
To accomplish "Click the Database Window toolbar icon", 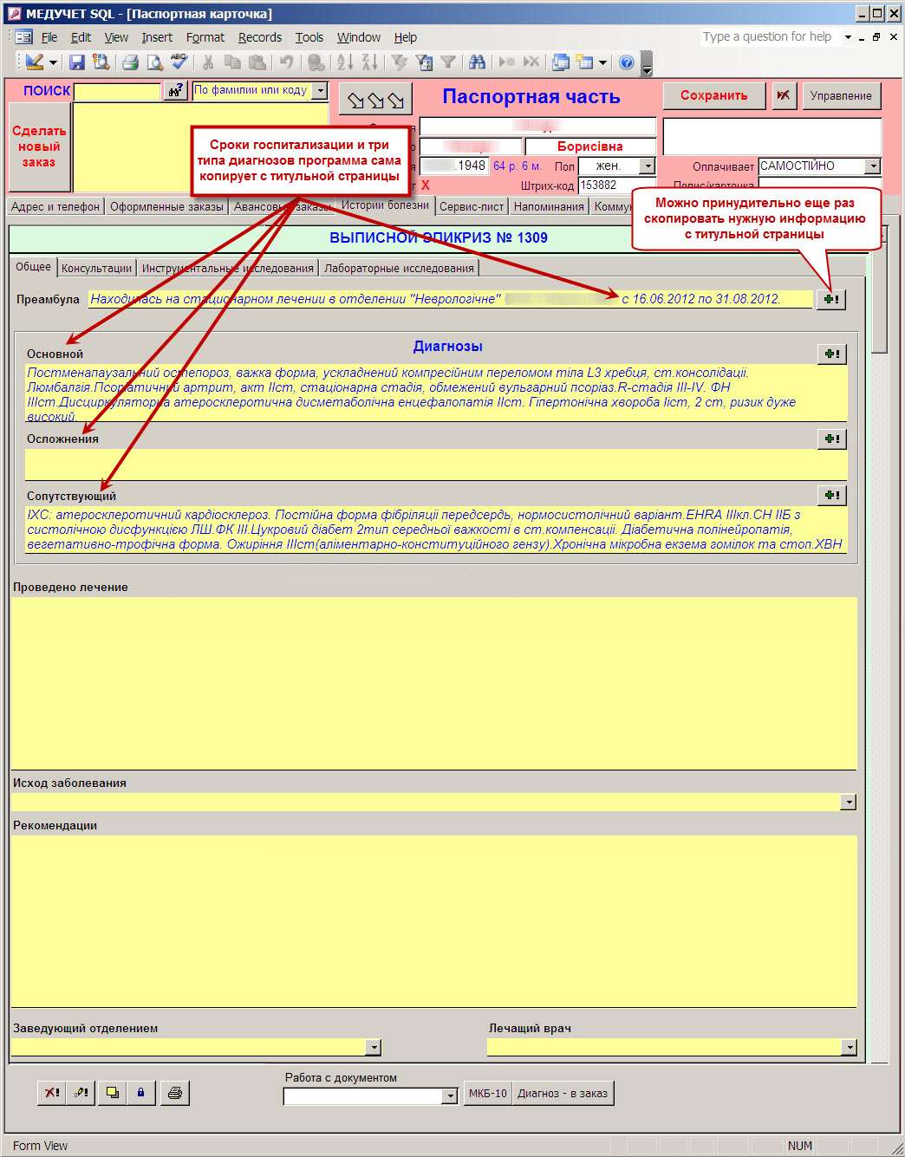I will (x=561, y=62).
